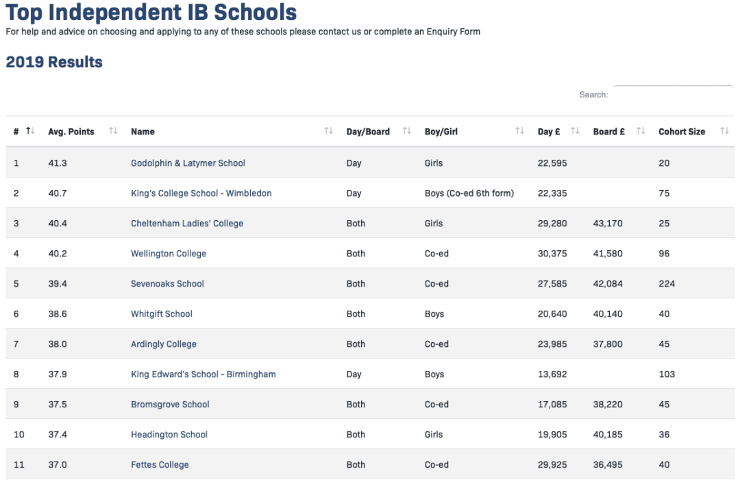This screenshot has width=740, height=480.
Task: Click the Name column header
Action: click(143, 132)
